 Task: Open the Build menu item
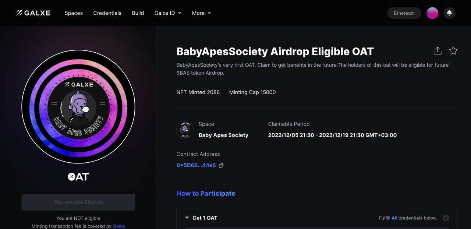pyautogui.click(x=138, y=13)
